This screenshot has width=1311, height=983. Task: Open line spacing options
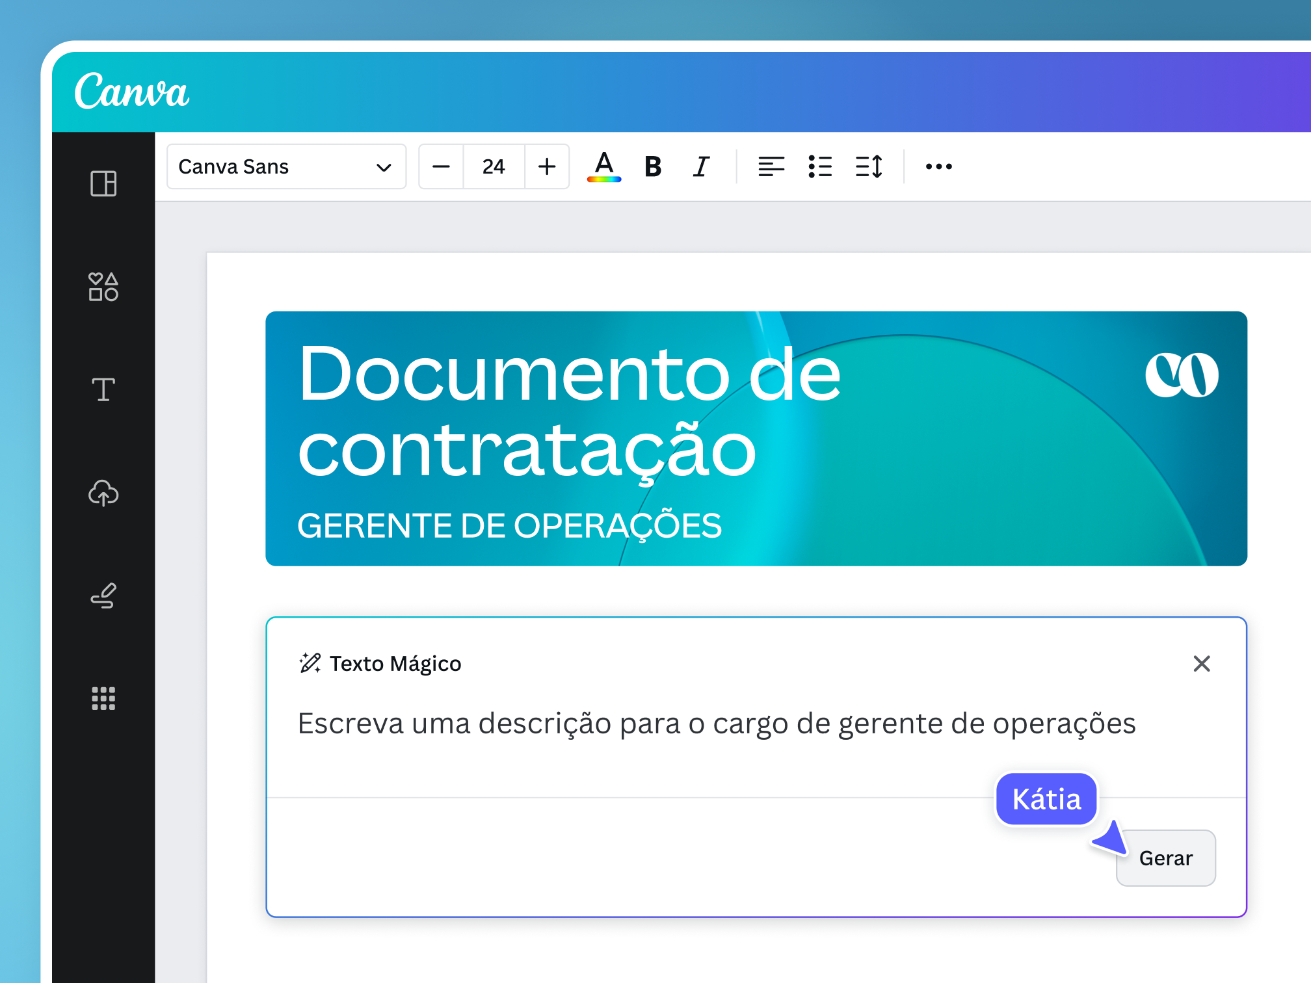click(x=869, y=166)
